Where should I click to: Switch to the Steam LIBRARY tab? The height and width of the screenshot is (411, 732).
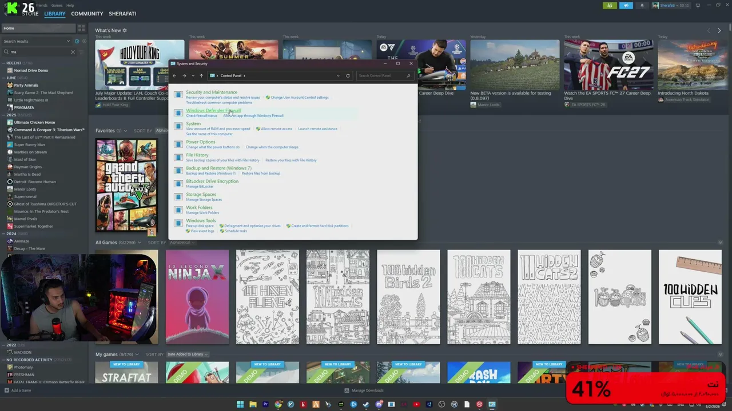pyautogui.click(x=55, y=14)
